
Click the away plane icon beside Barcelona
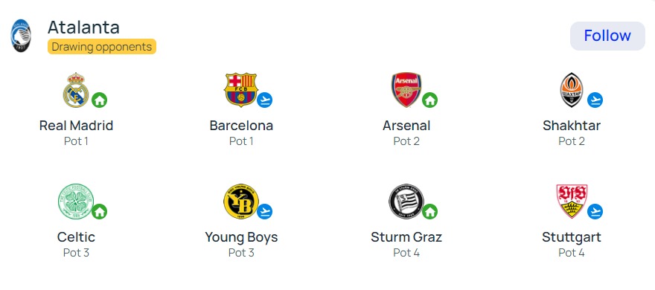[264, 100]
